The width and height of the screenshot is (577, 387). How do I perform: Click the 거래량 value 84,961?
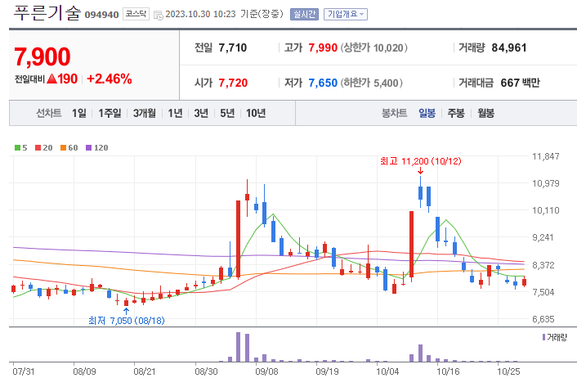pos(509,48)
